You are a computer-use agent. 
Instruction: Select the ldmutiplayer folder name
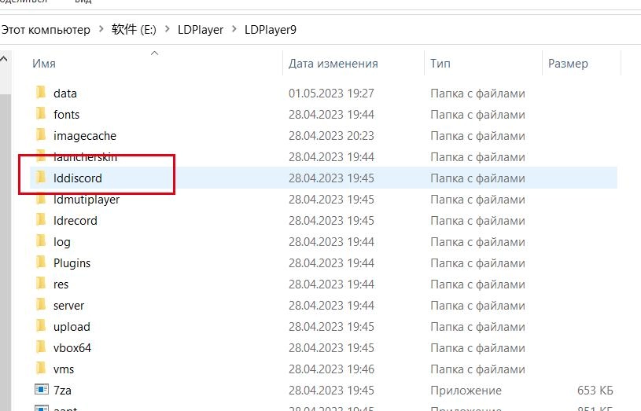[x=87, y=200]
